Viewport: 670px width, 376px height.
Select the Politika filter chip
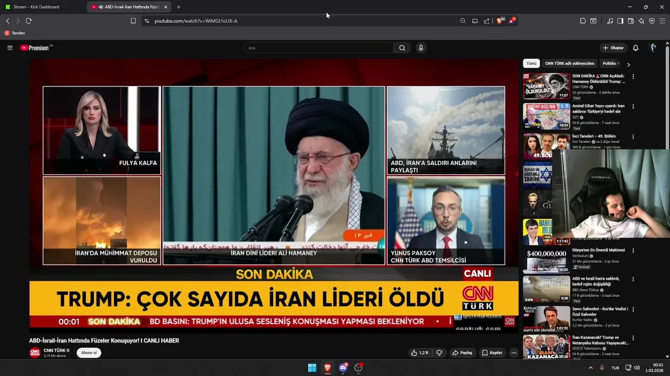611,63
